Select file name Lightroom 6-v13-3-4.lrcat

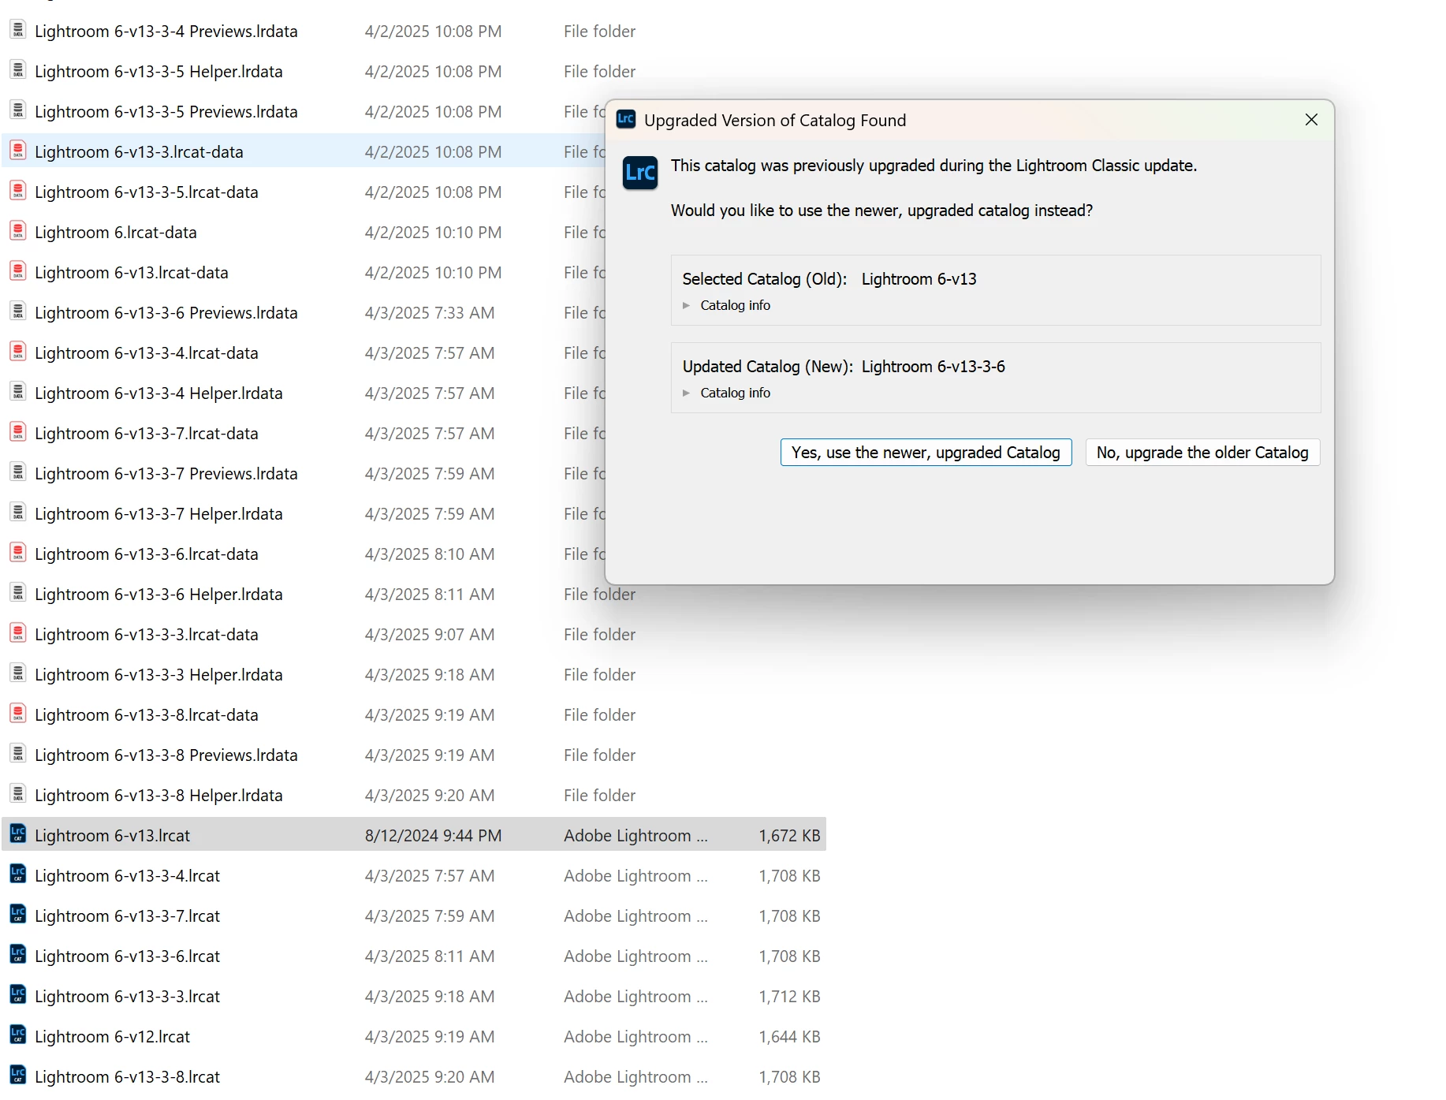tap(128, 876)
